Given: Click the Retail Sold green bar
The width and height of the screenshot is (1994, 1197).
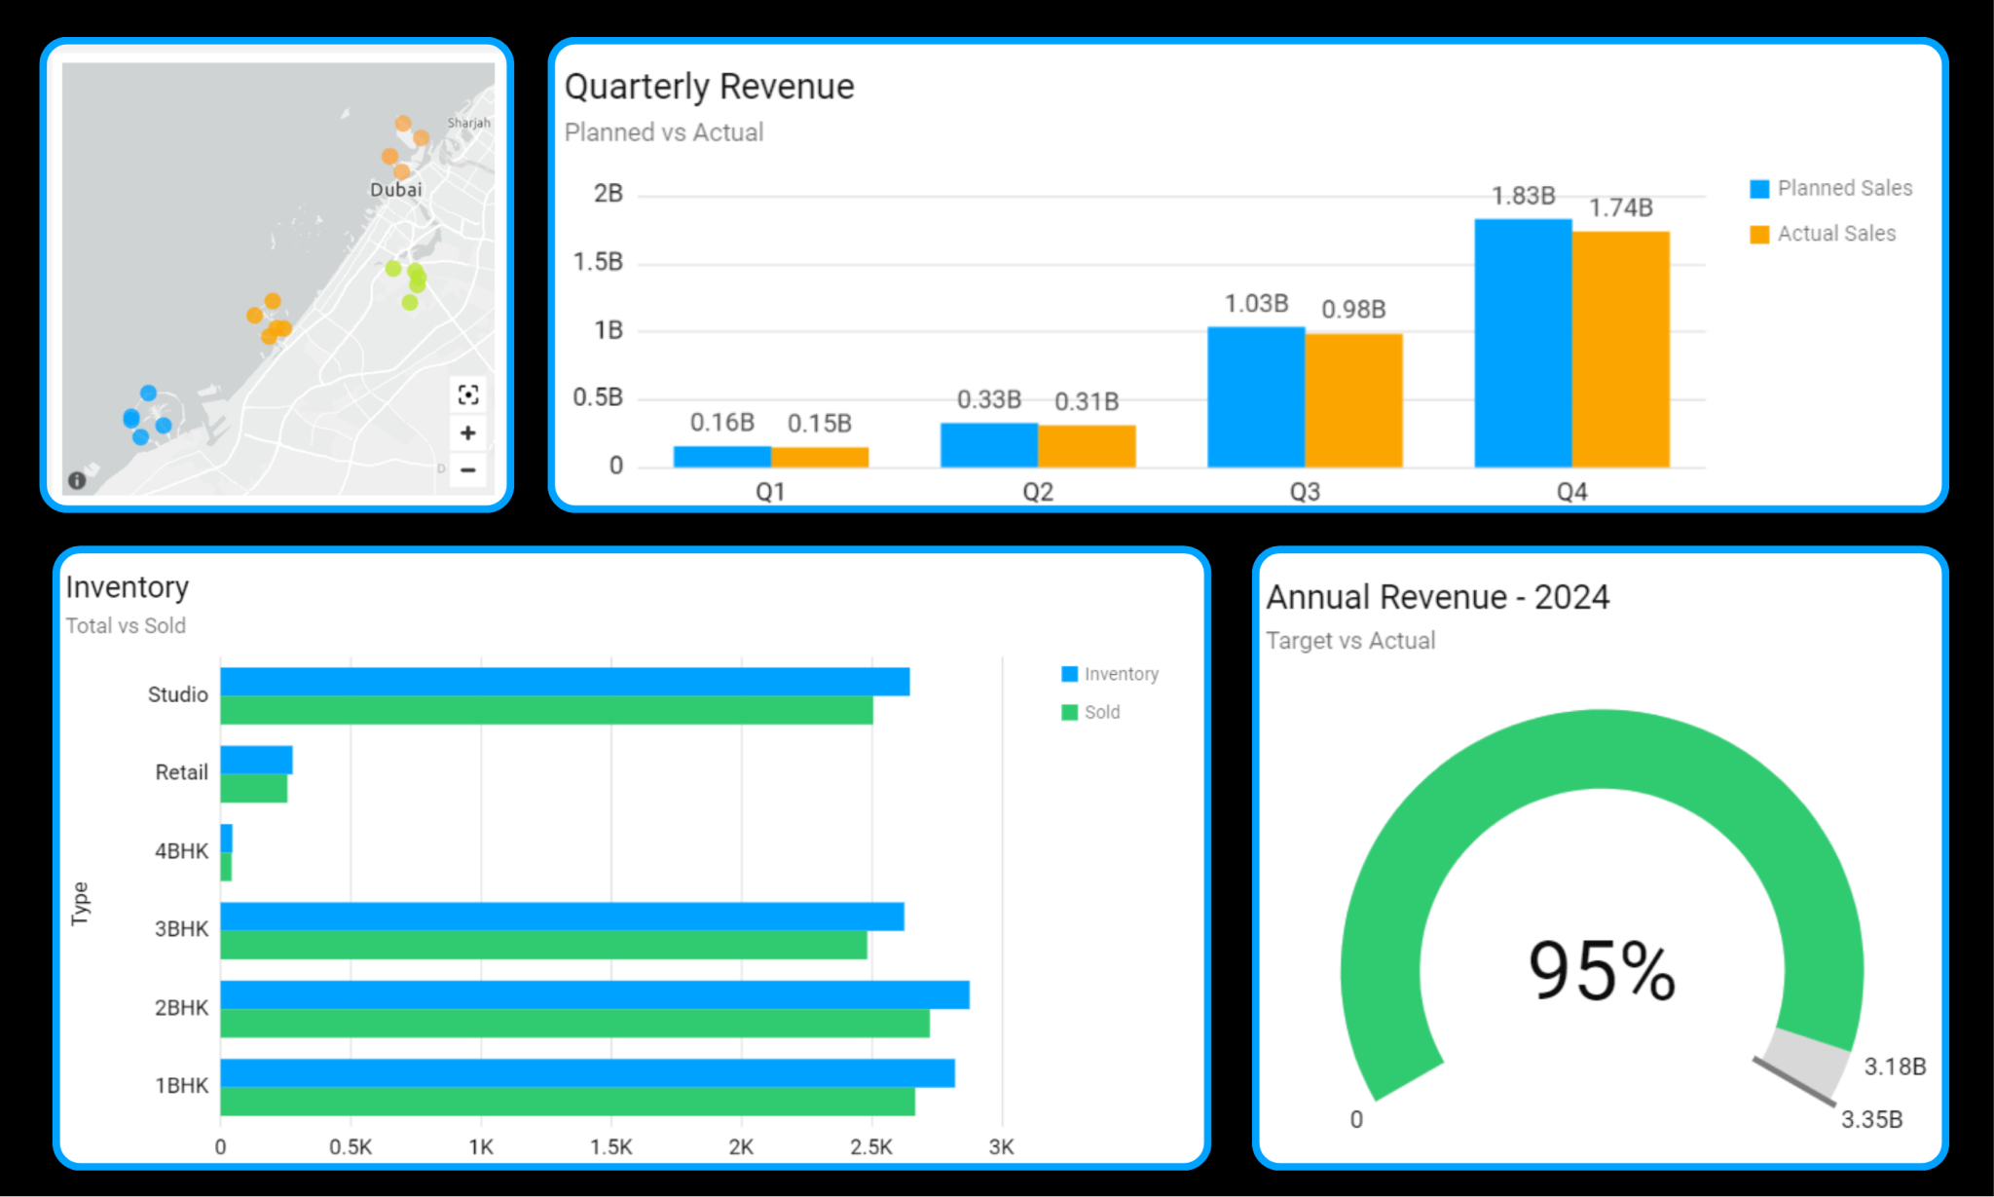Looking at the screenshot, I should point(253,788).
